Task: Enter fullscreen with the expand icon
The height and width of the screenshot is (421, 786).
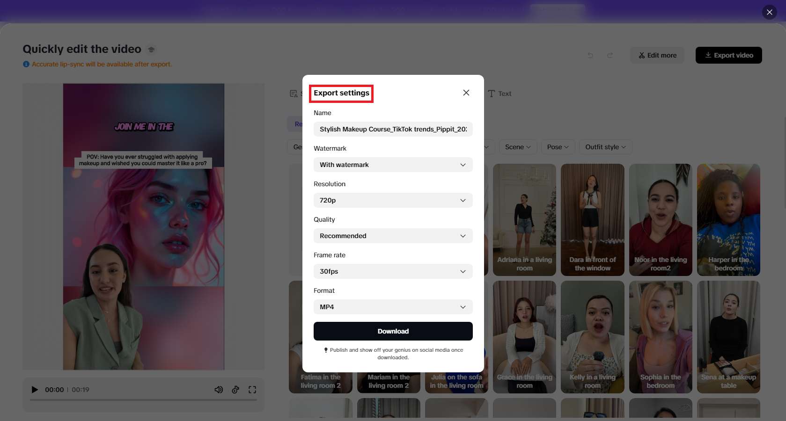Action: (252, 389)
